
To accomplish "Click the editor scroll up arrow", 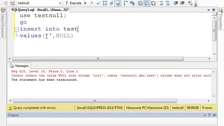I will click(215, 18).
